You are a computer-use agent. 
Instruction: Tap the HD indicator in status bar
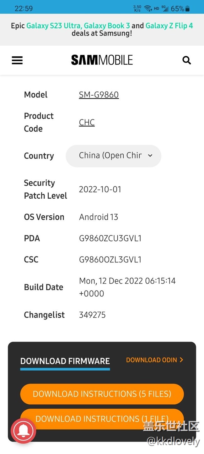156,9
